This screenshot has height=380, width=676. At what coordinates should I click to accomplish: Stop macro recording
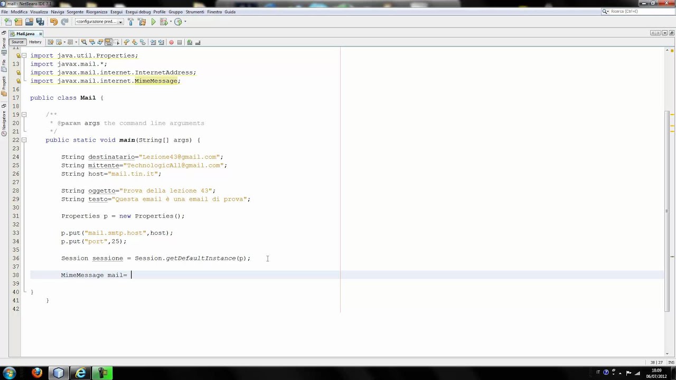pyautogui.click(x=180, y=42)
